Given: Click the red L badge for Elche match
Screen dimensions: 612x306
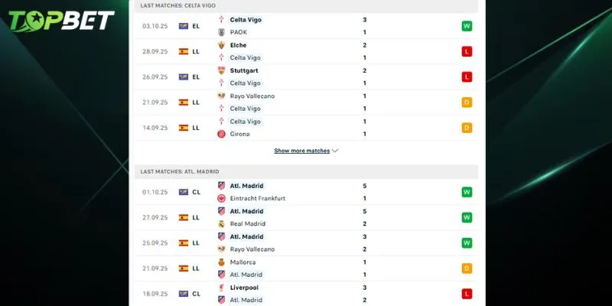Looking at the screenshot, I should coord(467,51).
